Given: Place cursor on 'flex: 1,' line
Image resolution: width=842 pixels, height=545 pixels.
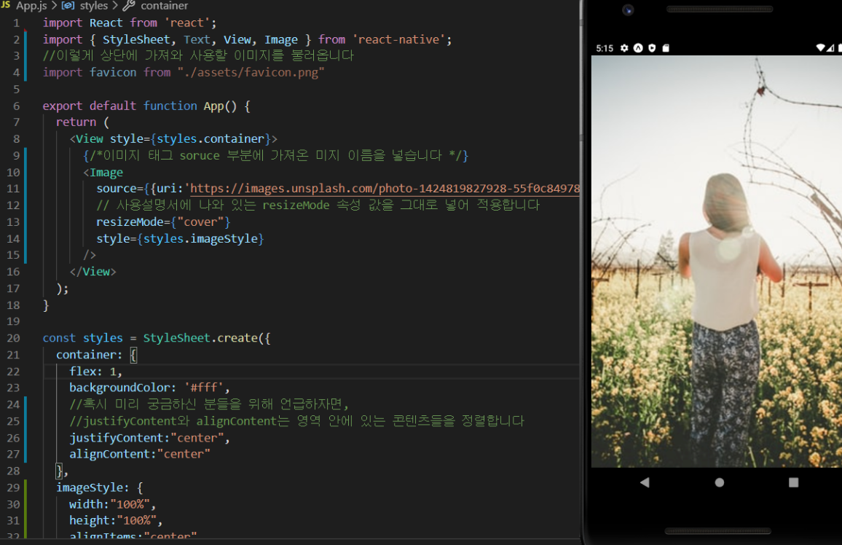Looking at the screenshot, I should point(95,372).
